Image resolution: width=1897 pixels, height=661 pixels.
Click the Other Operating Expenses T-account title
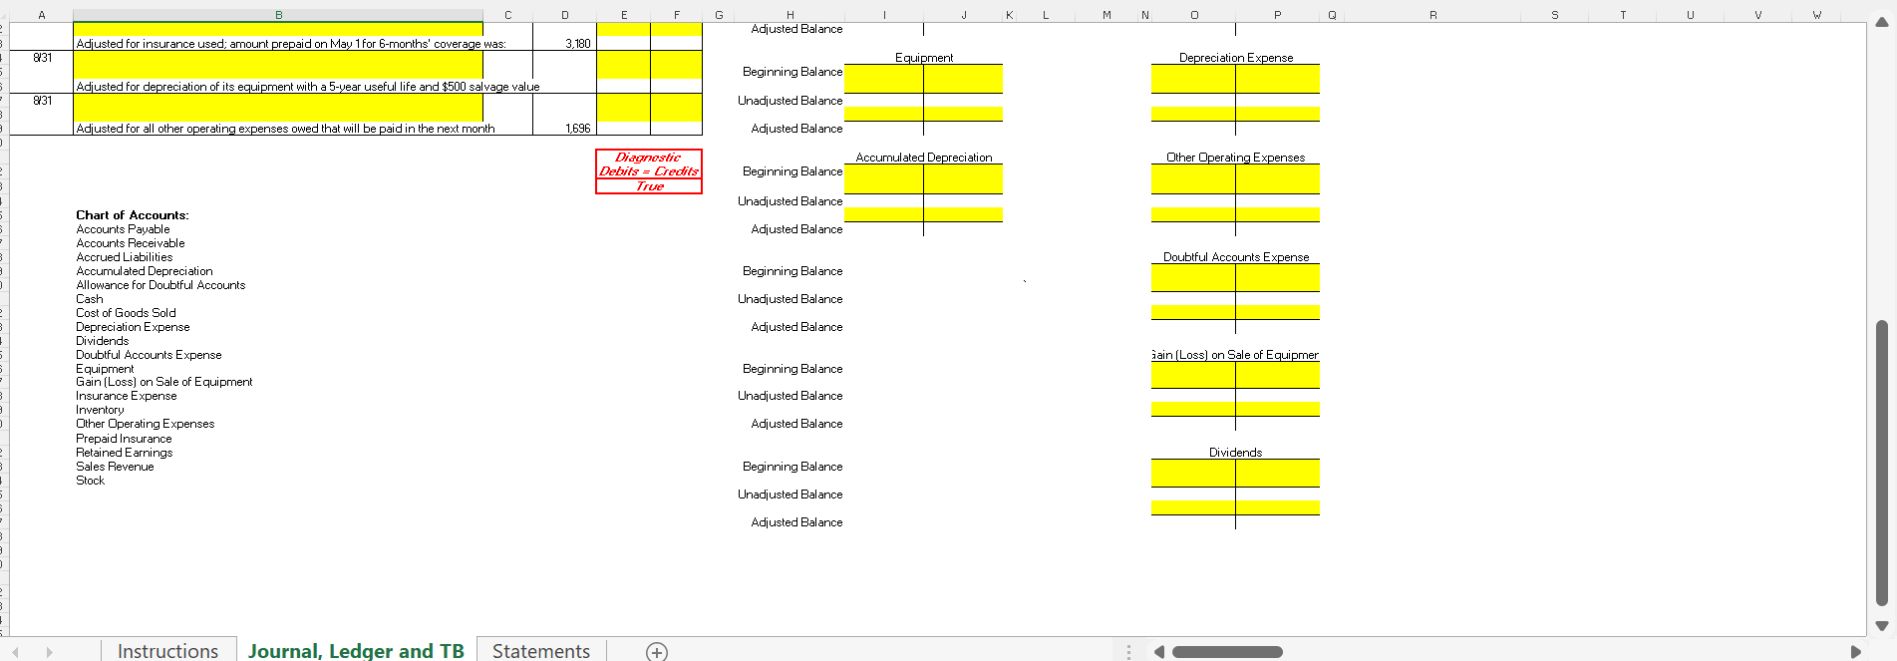(x=1236, y=158)
